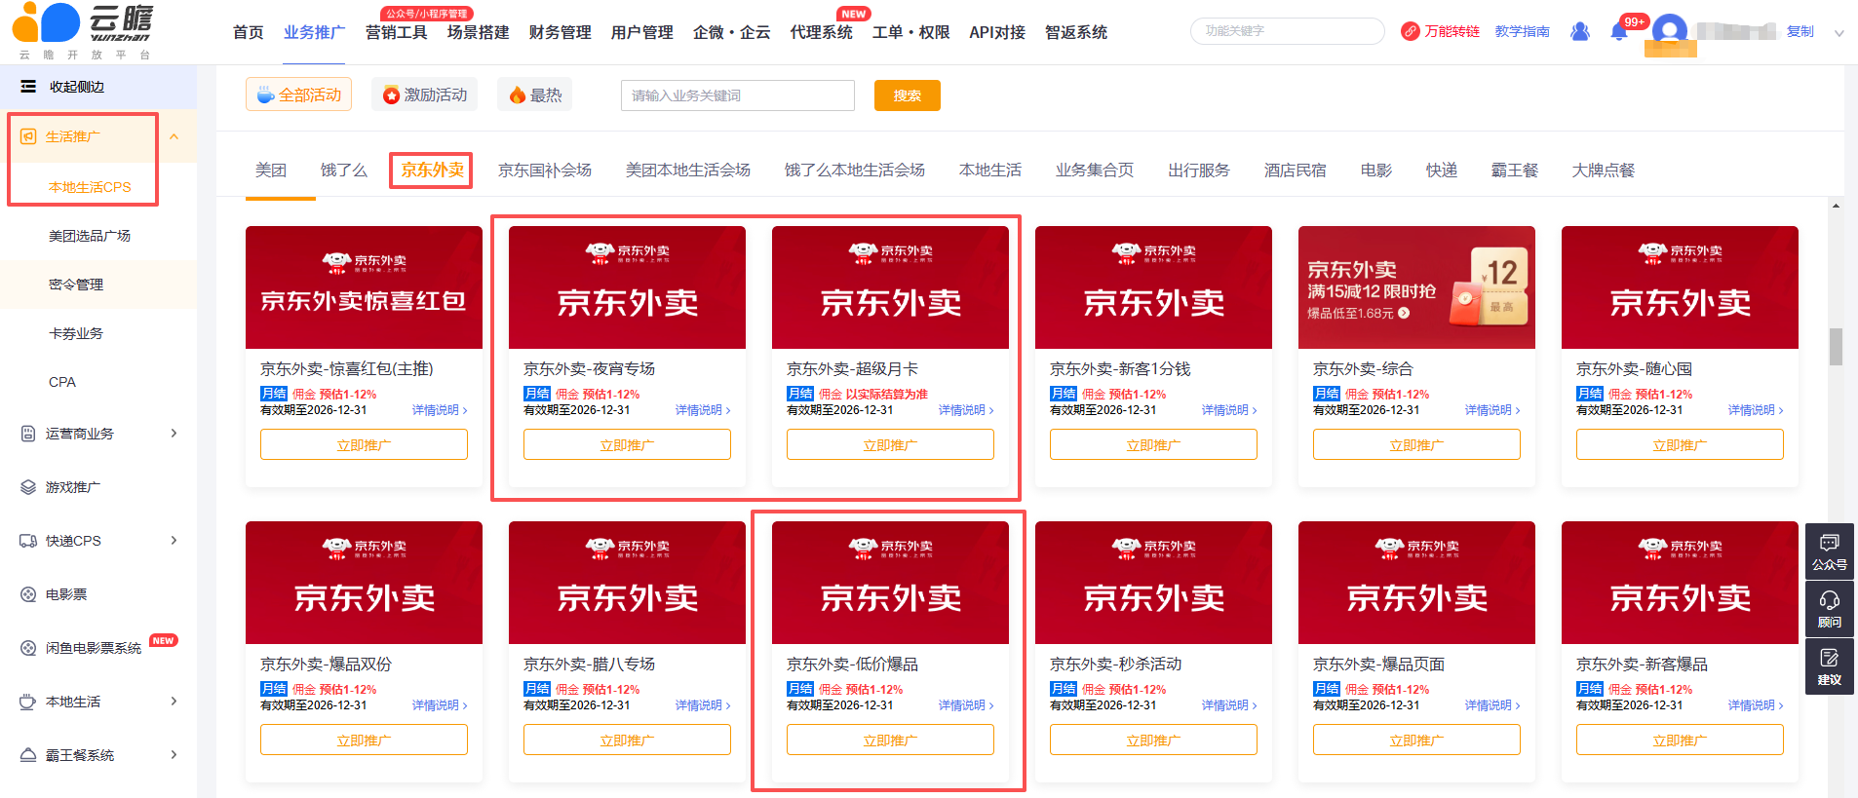Image resolution: width=1858 pixels, height=798 pixels.
Task: Click the 运营商业务 sidebar icon
Action: click(x=28, y=434)
